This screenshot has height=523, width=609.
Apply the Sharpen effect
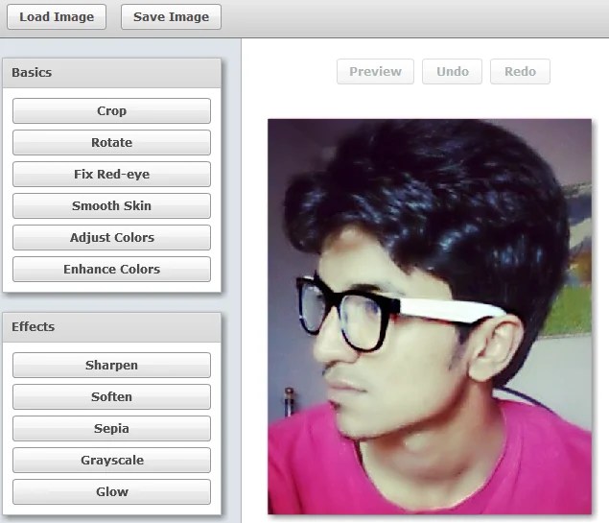click(111, 365)
